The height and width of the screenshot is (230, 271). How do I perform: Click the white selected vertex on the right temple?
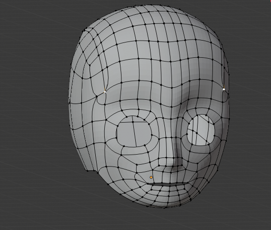(224, 89)
